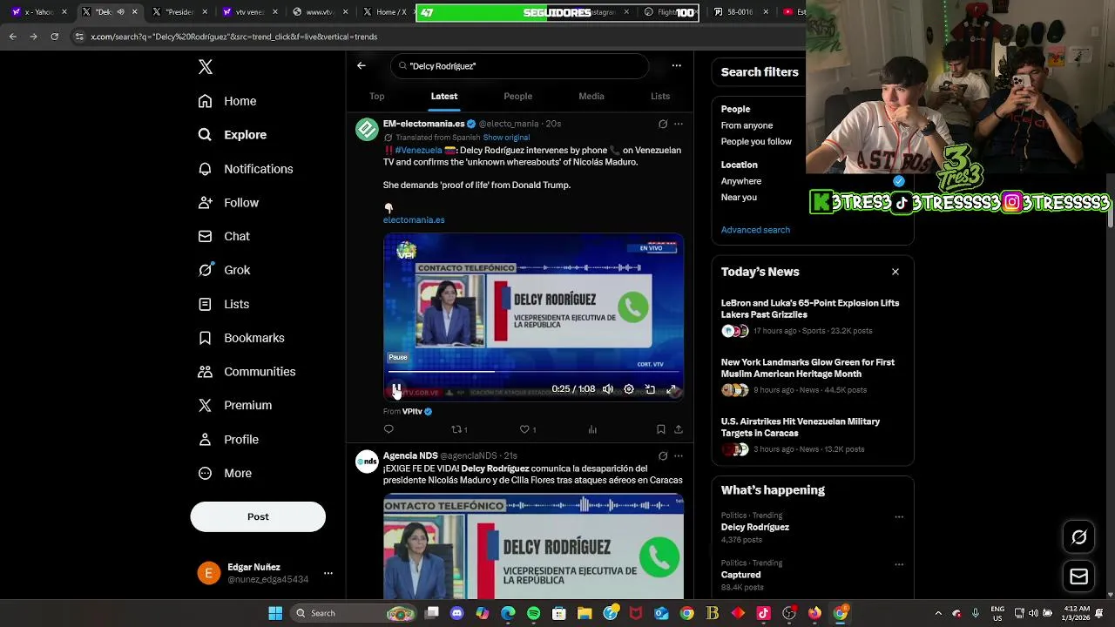Image resolution: width=1115 pixels, height=627 pixels.
Task: Repost the electomania post
Action: pos(459,429)
